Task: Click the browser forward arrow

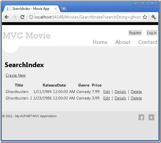Action: point(15,17)
